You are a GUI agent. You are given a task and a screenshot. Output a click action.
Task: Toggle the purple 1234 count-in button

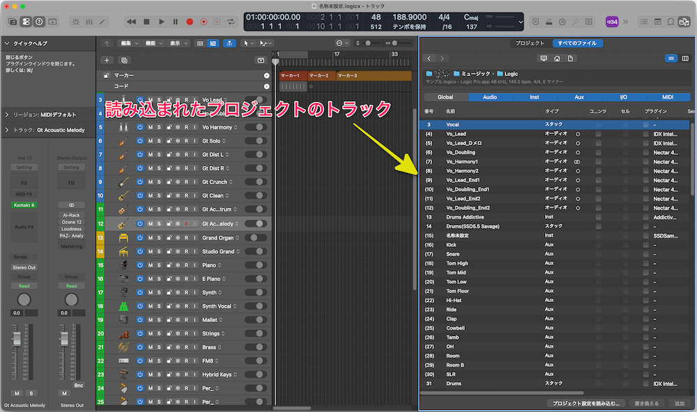coord(612,22)
